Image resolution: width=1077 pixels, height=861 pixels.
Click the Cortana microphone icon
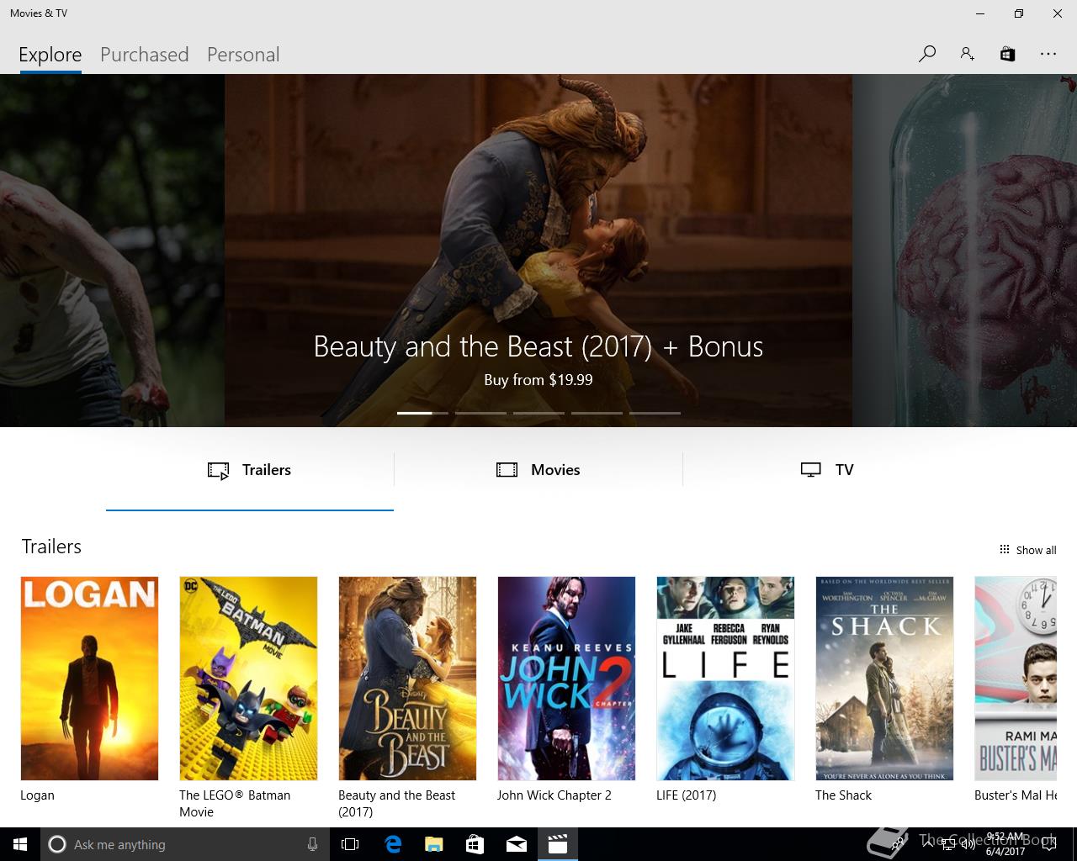click(x=312, y=844)
